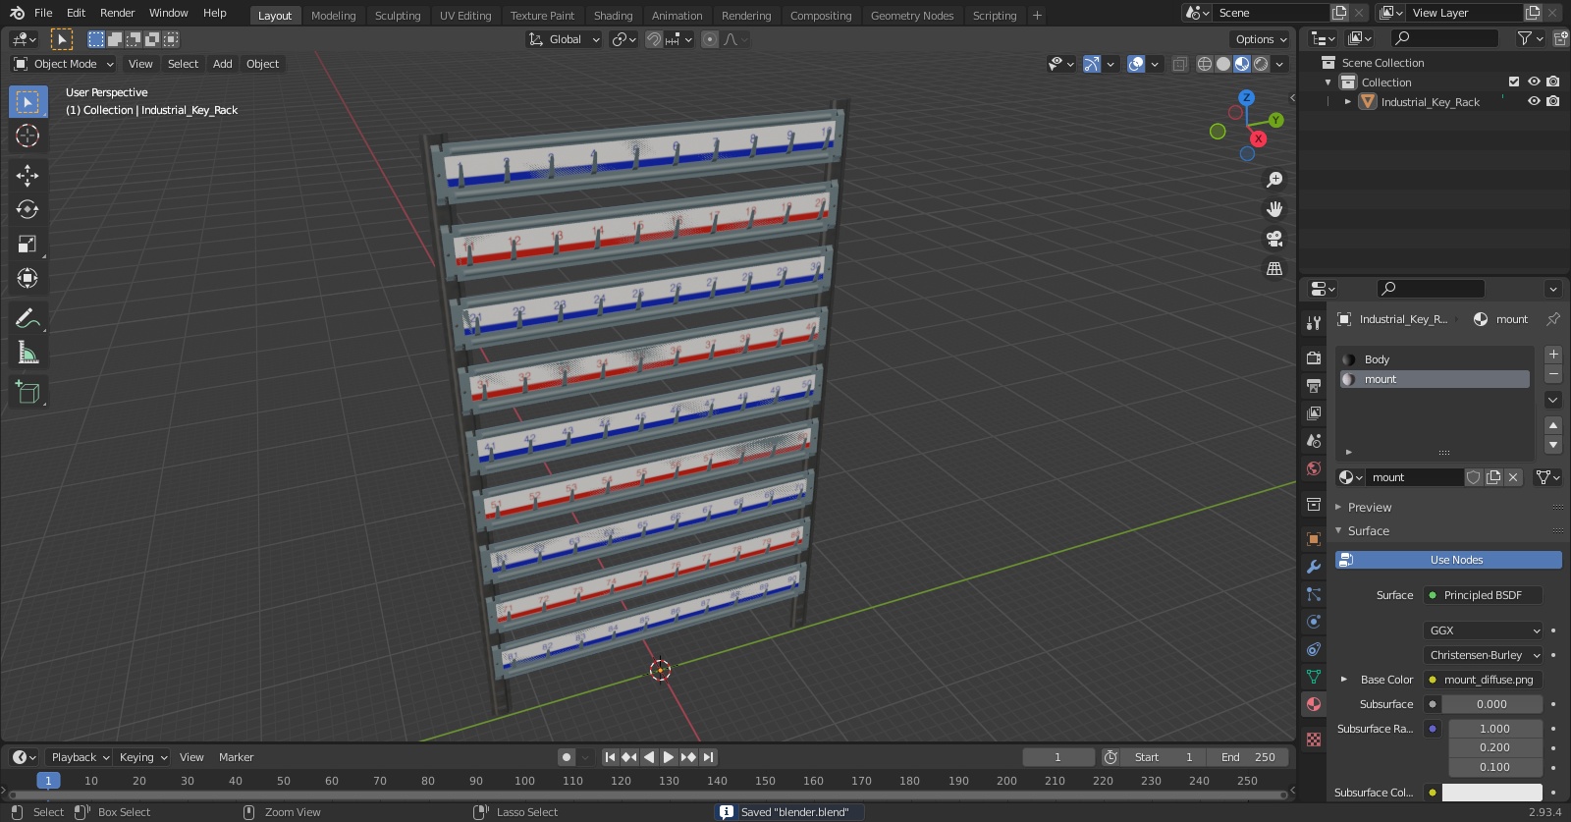Viewport: 1571px width, 822px height.
Task: Open the Add menu in viewport
Action: coord(223,64)
